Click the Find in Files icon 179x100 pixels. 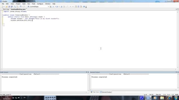[50, 7]
